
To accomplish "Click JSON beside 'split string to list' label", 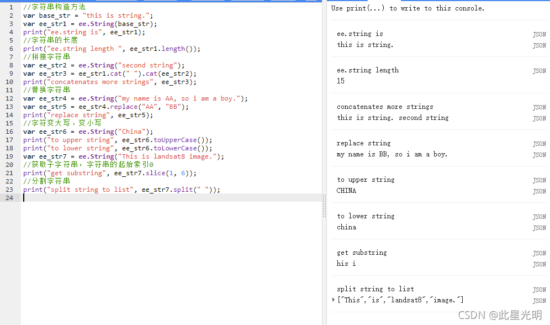I will 539,290.
